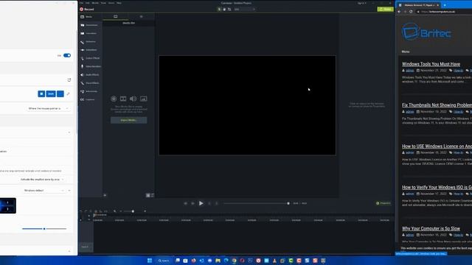The image size is (472, 265).
Task: Click the pencil edit shortcut icon
Action: (69, 94)
